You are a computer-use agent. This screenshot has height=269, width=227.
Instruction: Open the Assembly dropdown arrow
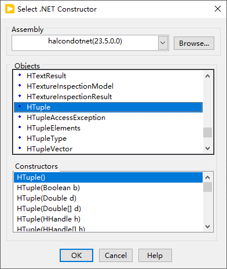(163, 43)
